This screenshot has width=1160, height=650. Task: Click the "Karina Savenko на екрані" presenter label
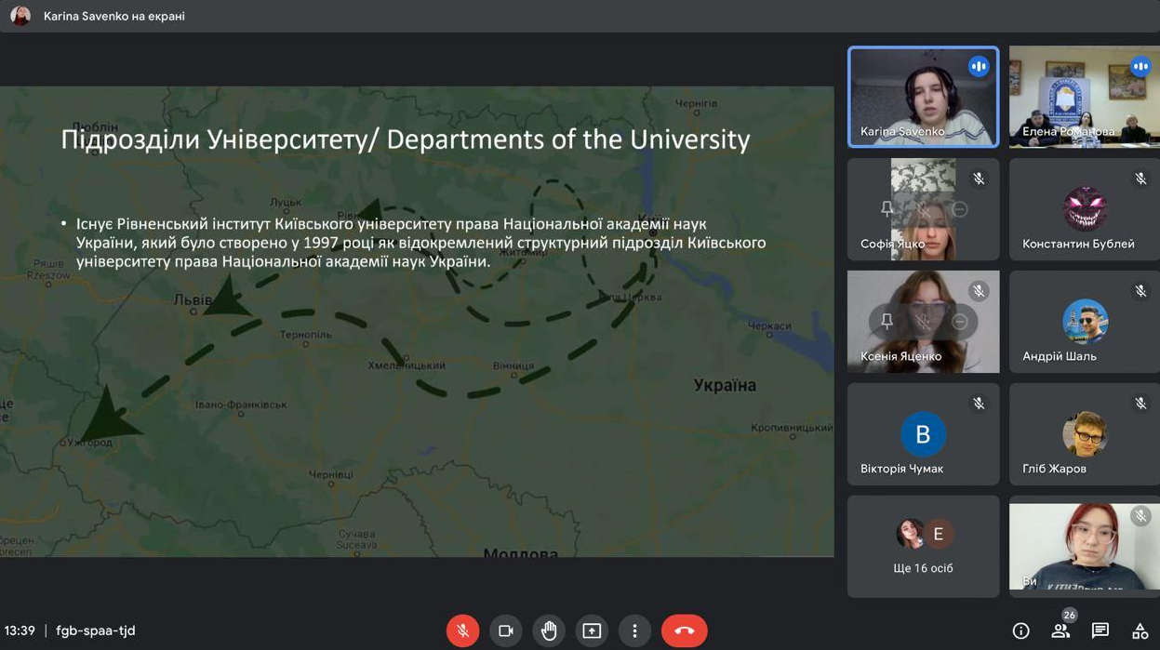pos(113,16)
